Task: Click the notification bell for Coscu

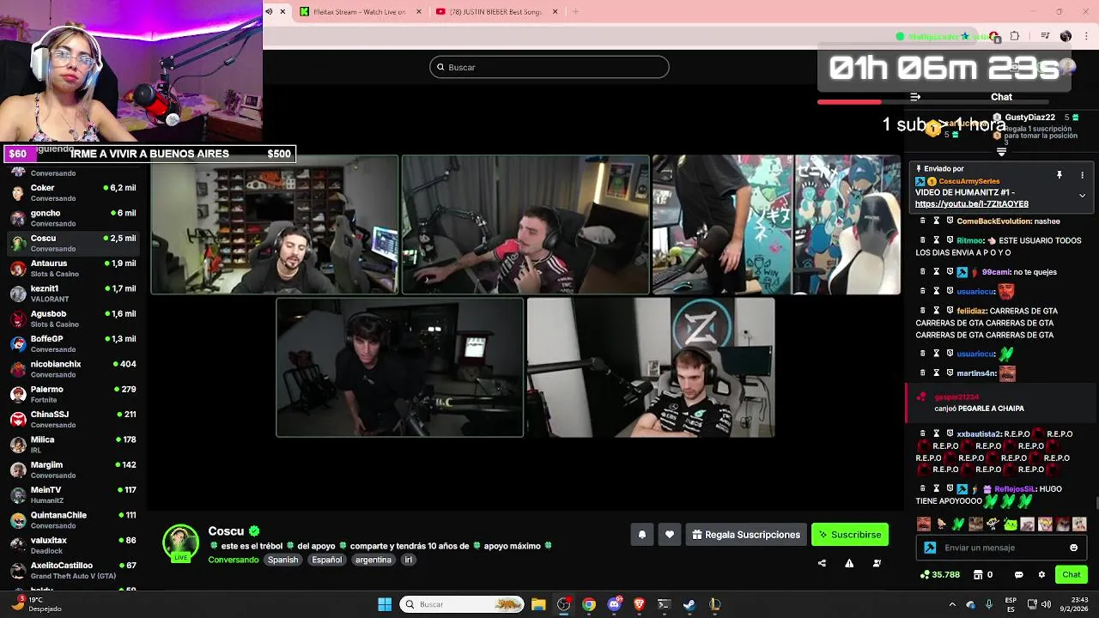Action: [641, 535]
